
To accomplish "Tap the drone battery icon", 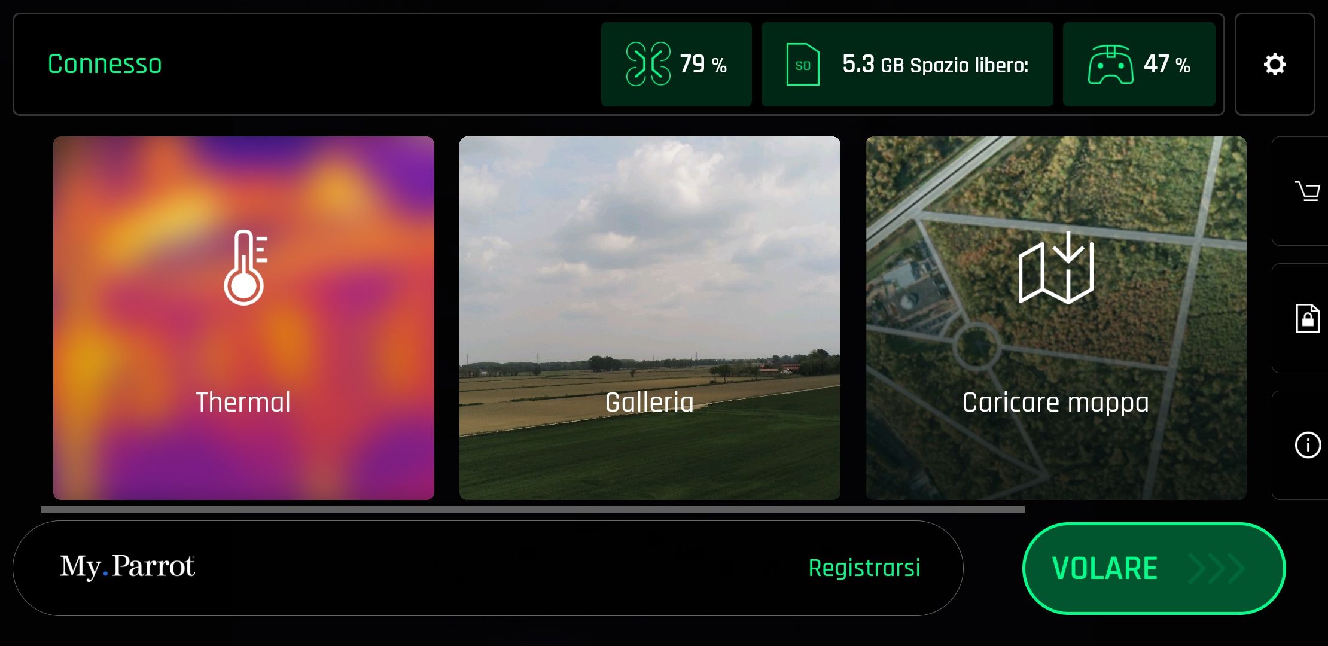I will click(648, 64).
